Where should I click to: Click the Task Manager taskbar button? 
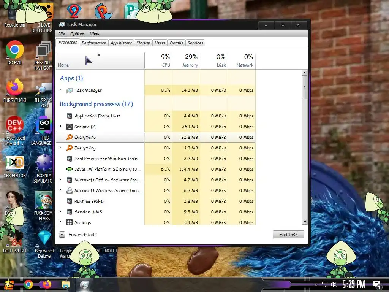84,284
